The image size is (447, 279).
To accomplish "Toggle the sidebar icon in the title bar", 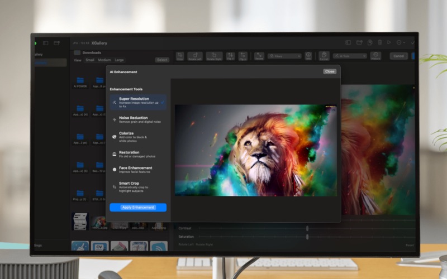I will click(x=45, y=43).
